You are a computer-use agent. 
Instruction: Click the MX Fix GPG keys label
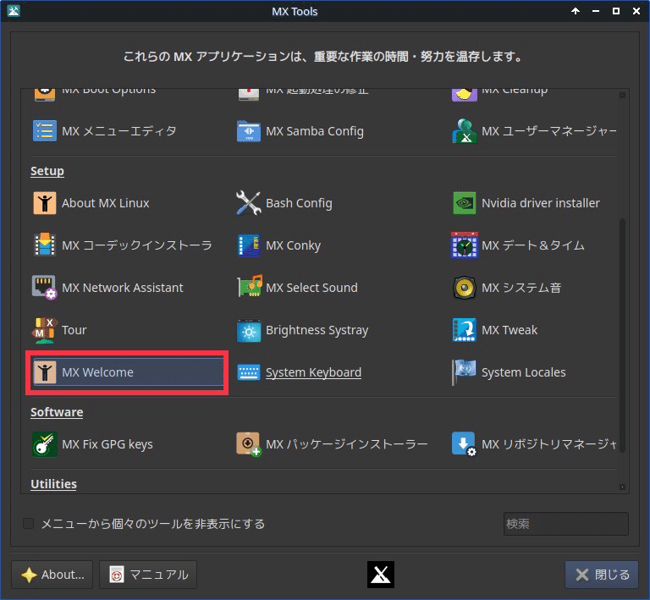(x=107, y=444)
